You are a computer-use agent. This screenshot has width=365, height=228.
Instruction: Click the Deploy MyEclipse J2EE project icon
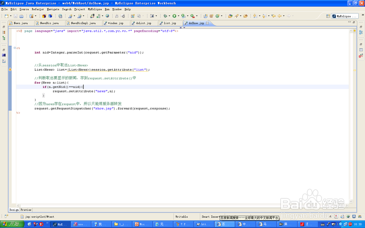click(92, 16)
